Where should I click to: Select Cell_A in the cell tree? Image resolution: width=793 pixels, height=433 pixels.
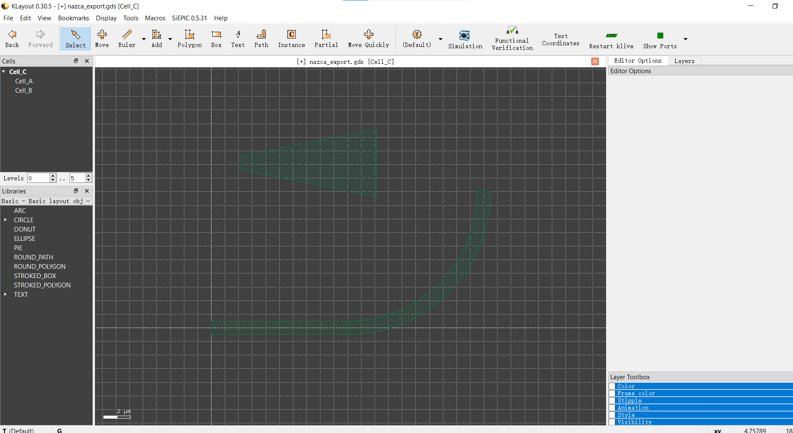[x=24, y=81]
